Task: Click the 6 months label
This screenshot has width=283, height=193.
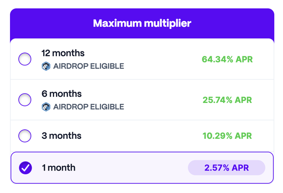Action: (x=62, y=94)
